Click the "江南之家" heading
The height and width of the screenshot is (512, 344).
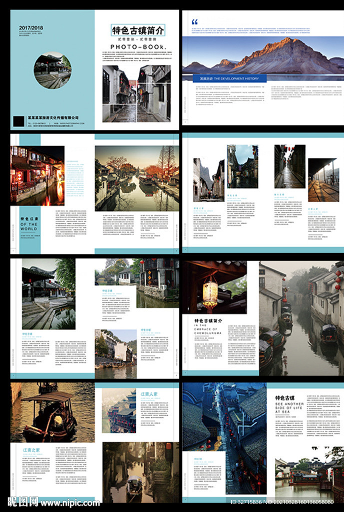[31, 450]
